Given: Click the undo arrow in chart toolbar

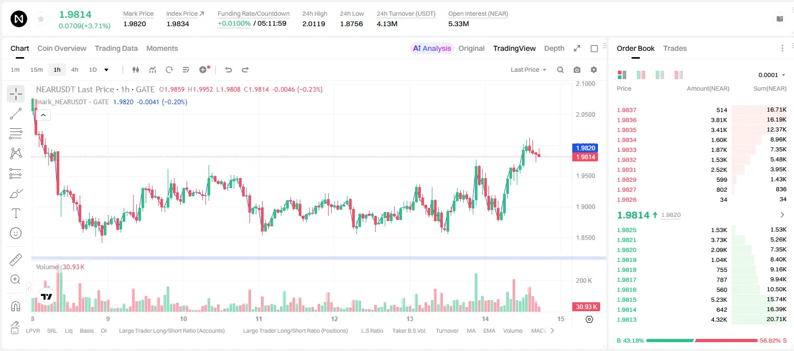Looking at the screenshot, I should 229,70.
